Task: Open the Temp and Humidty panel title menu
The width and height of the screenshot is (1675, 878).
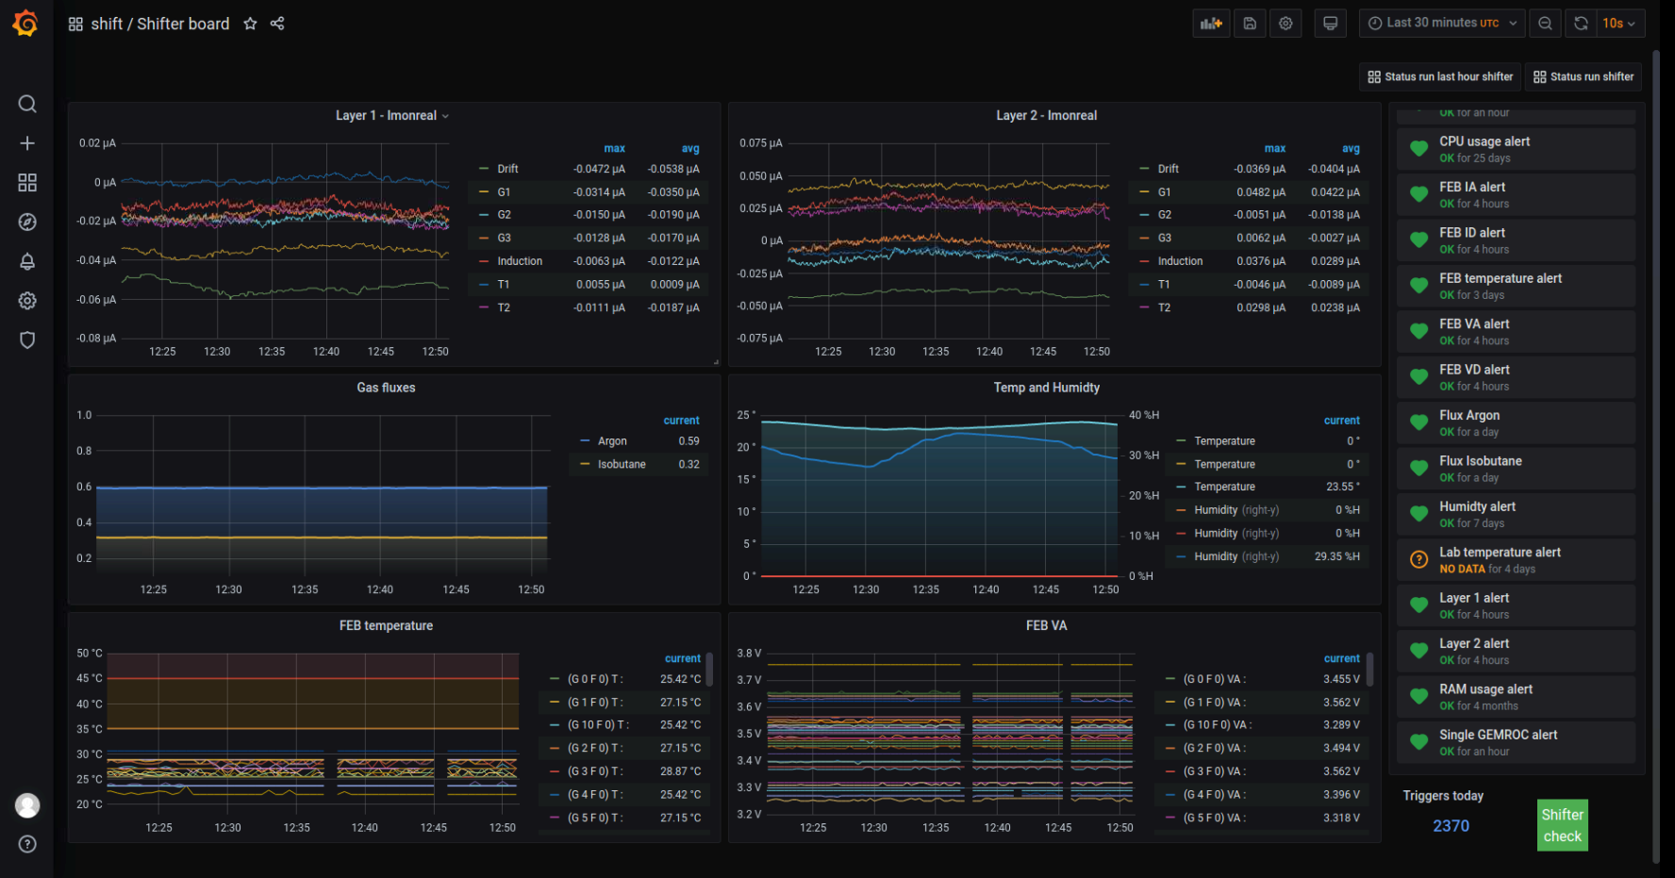Action: click(1046, 388)
